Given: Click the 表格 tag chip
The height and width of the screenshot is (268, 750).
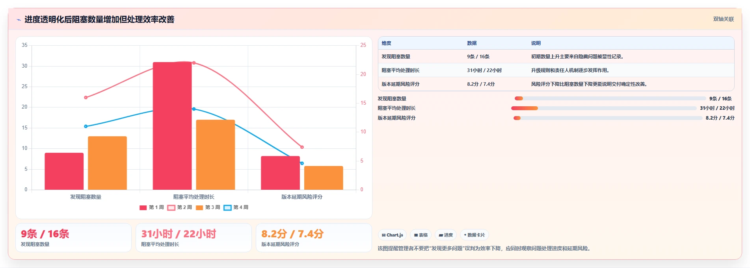Looking at the screenshot, I should click(421, 235).
